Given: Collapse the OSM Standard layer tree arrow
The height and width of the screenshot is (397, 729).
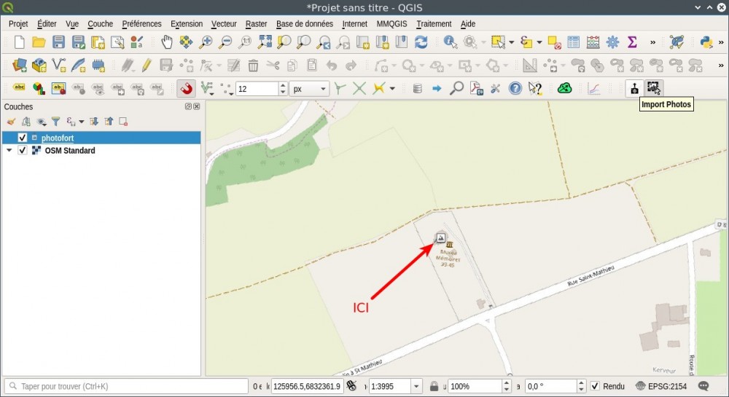Looking at the screenshot, I should point(9,150).
